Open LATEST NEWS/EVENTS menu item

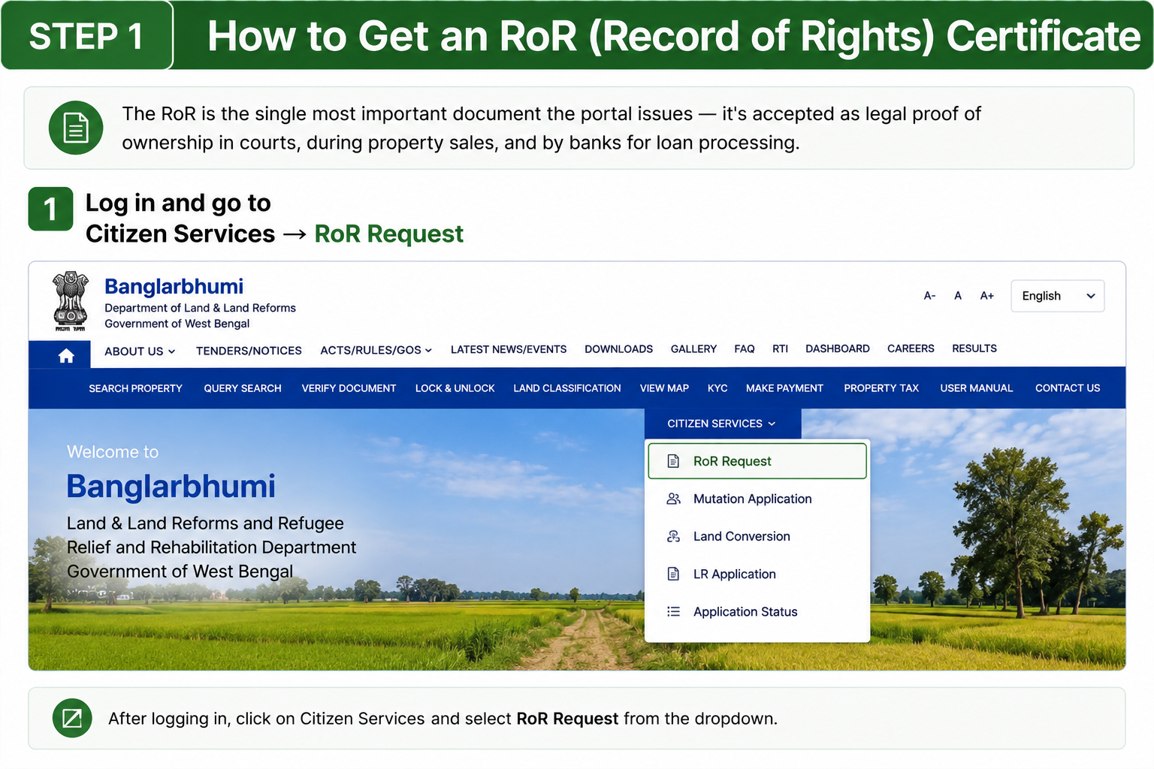point(509,349)
